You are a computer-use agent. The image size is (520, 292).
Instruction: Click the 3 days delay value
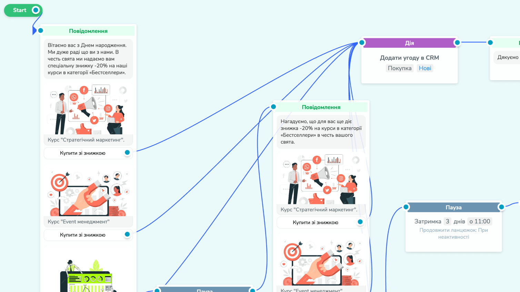(448, 221)
